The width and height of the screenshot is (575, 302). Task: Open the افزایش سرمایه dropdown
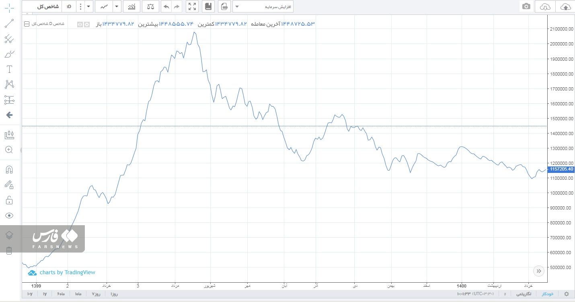tap(263, 6)
